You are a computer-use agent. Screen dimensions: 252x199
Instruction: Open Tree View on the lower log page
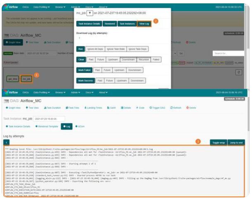tap(32, 108)
